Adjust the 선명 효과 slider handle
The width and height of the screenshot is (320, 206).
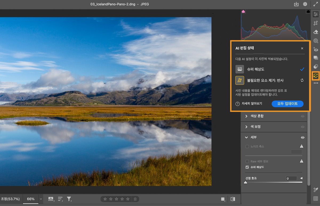click(x=246, y=182)
